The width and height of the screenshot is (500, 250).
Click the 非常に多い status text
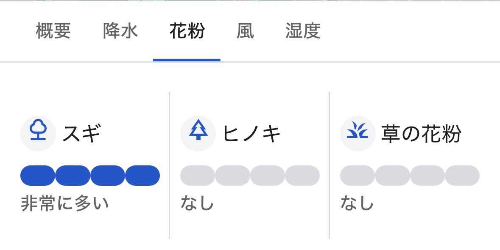click(65, 204)
